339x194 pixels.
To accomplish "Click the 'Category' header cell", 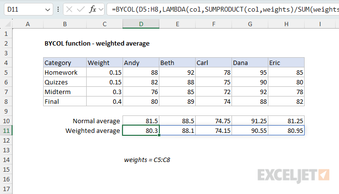I will click(65, 63).
